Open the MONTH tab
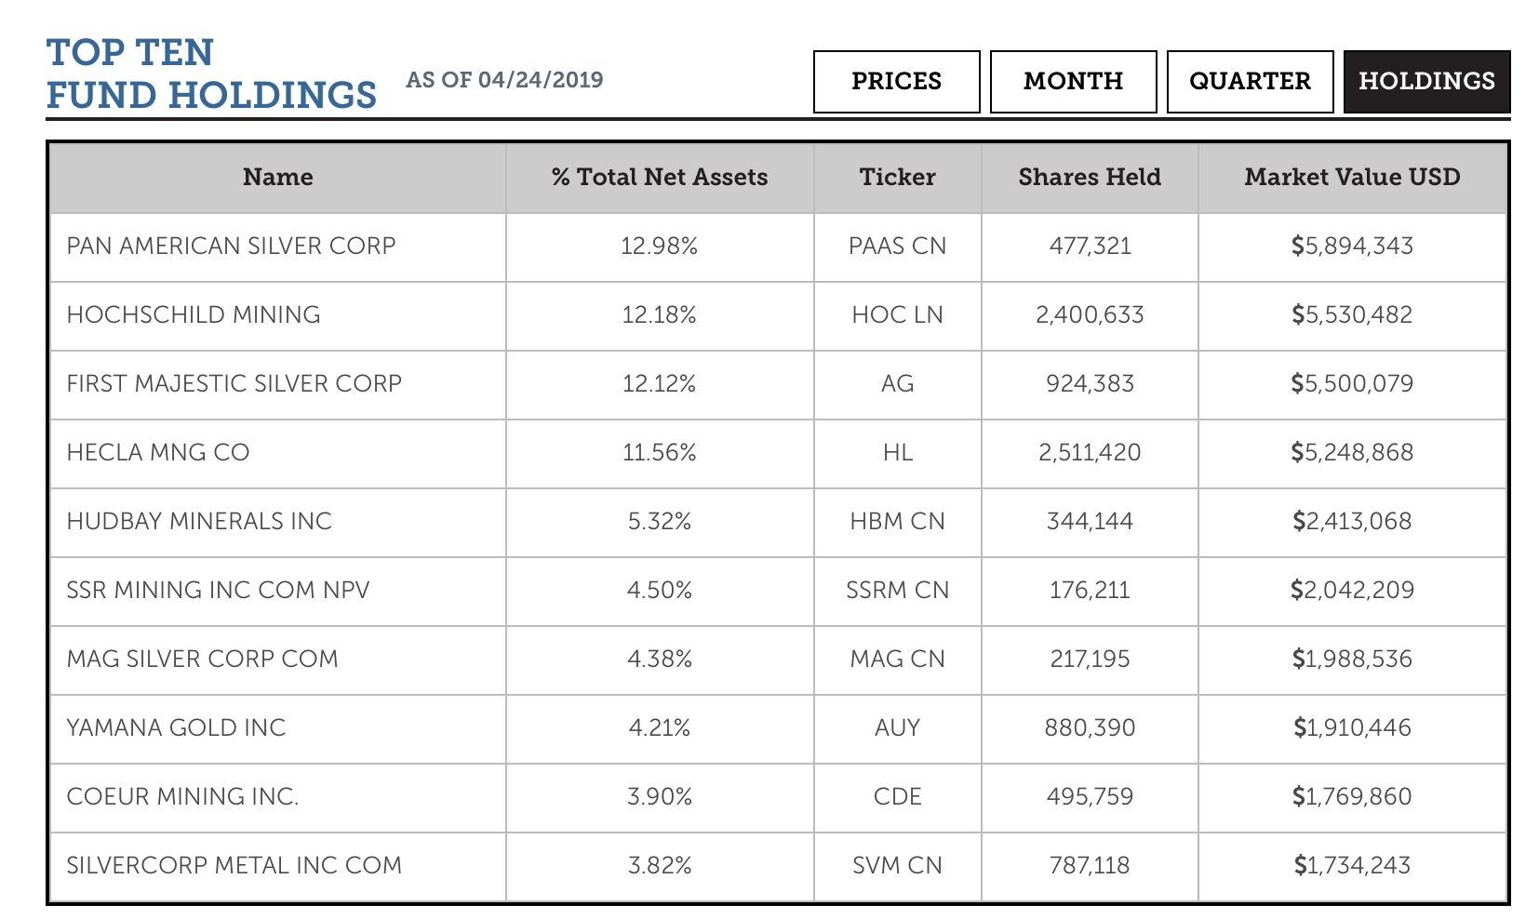1539x919 pixels. [x=1073, y=82]
